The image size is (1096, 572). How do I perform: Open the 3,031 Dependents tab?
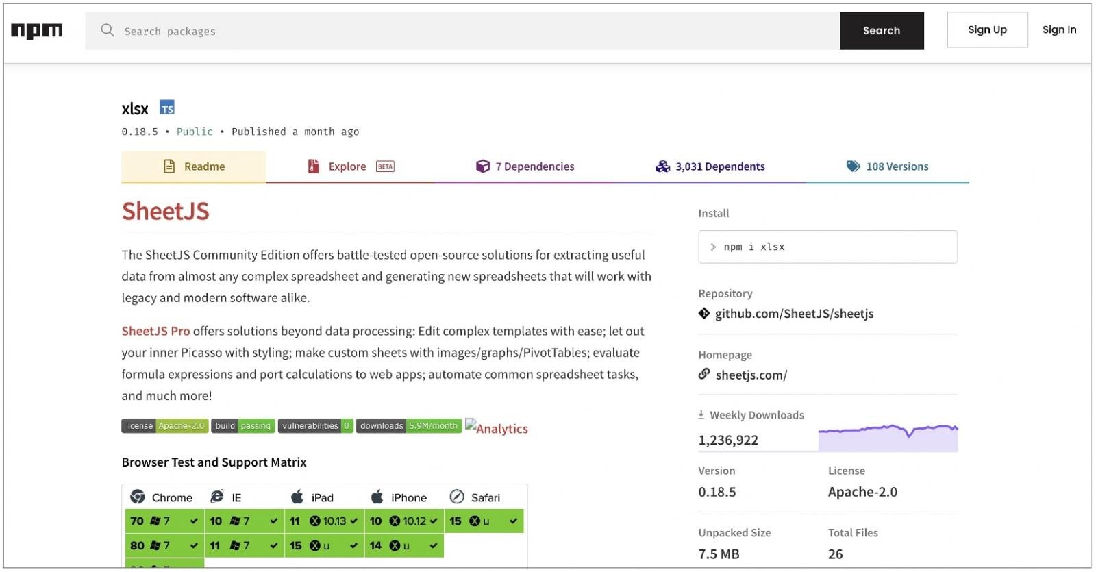(710, 166)
